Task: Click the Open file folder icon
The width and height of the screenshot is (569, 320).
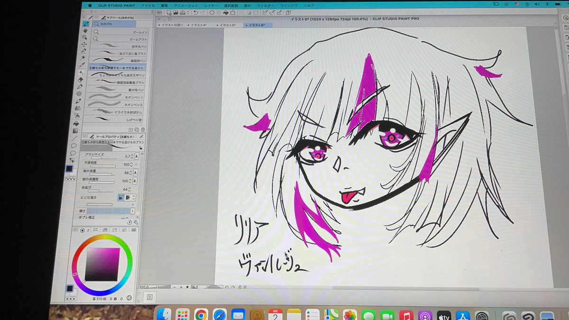Action: [176, 13]
